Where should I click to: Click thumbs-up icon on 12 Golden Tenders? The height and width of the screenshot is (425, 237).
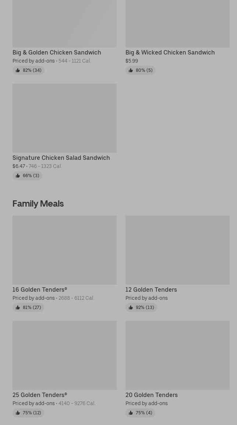click(x=131, y=308)
